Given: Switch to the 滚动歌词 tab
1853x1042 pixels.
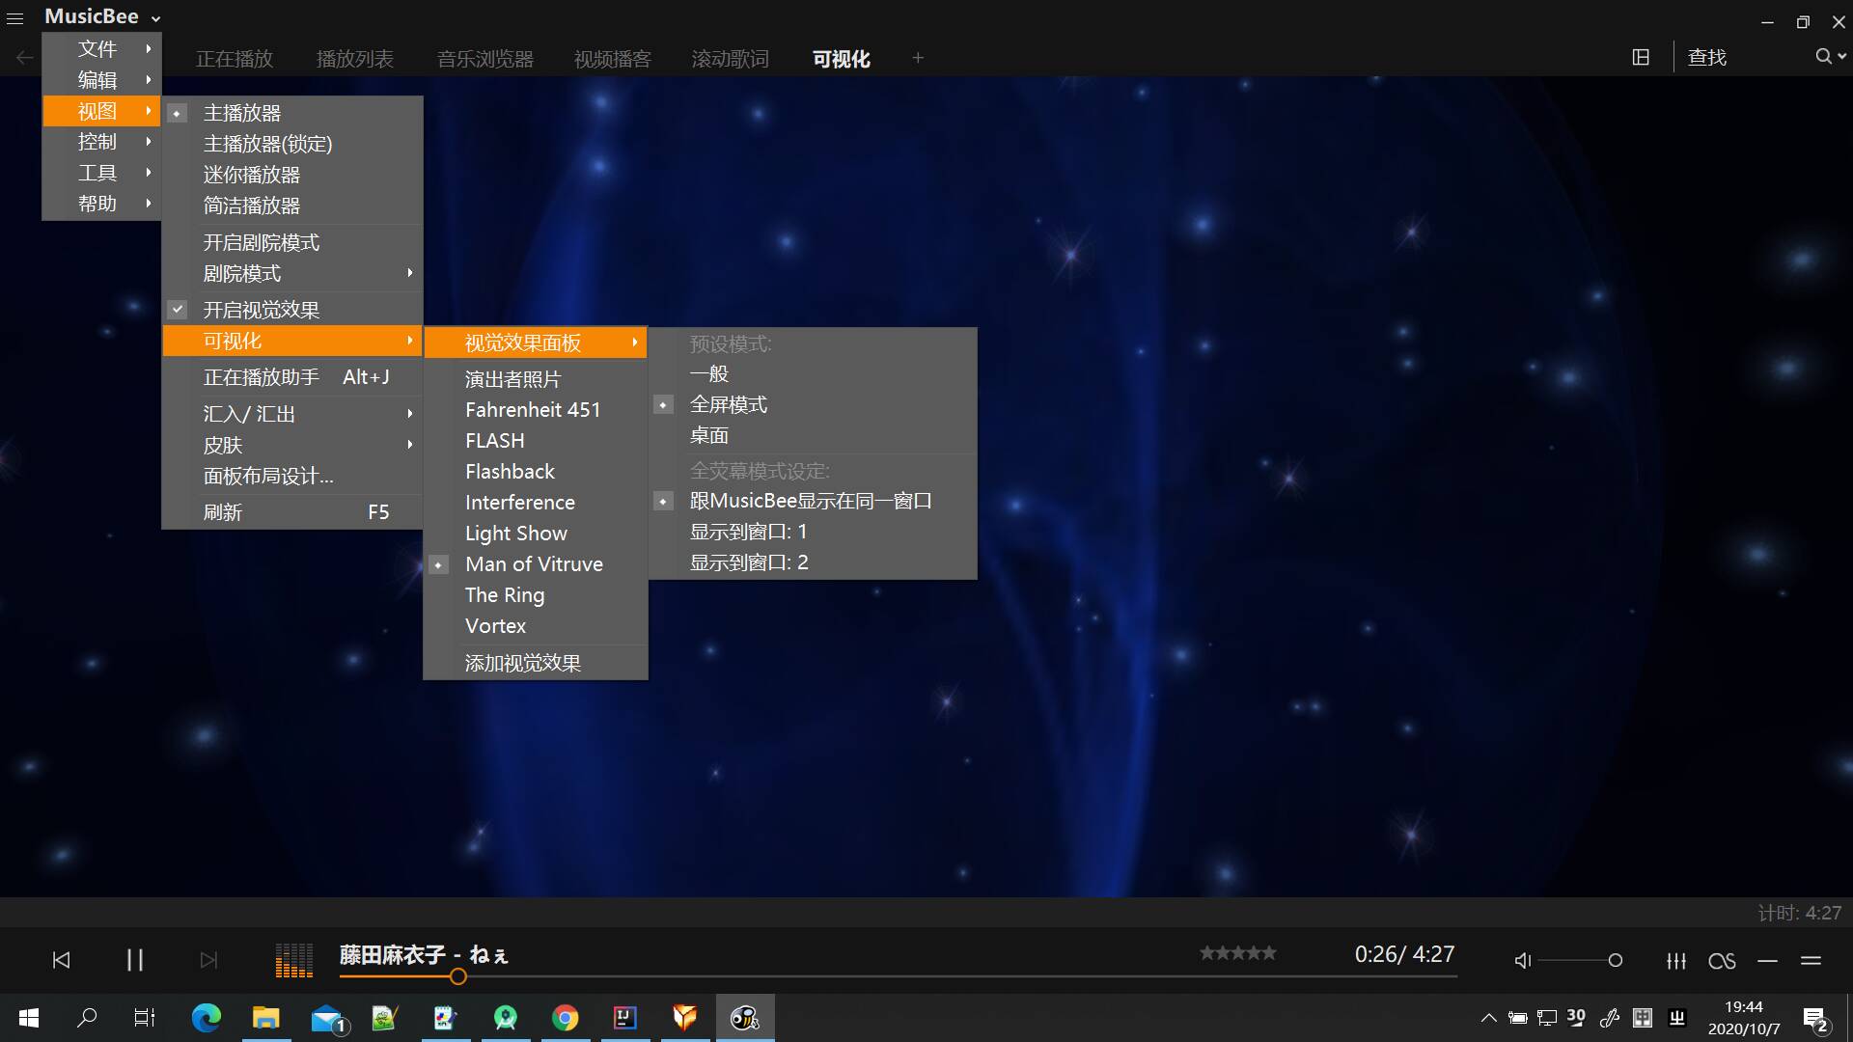Looking at the screenshot, I should tap(730, 59).
